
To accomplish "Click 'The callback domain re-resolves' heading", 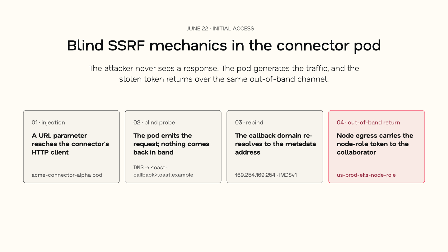I will click(275, 144).
